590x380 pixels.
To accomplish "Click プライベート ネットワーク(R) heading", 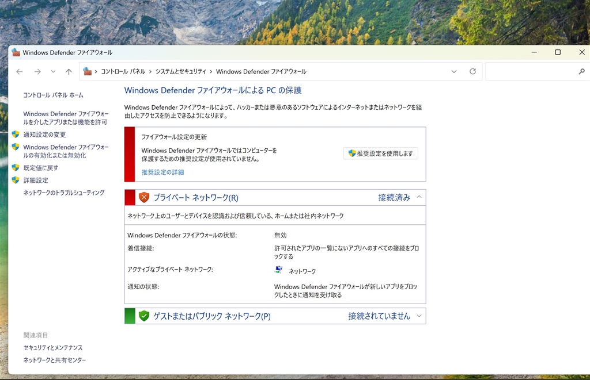I will (196, 198).
